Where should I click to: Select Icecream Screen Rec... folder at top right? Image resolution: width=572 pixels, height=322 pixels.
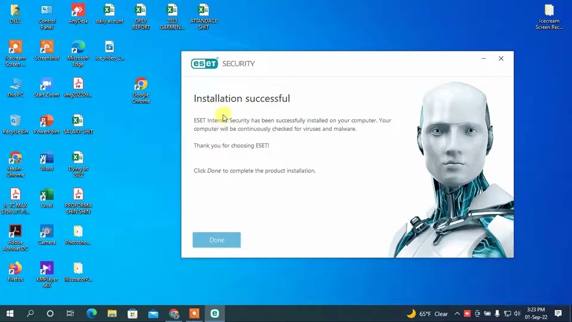549,17
